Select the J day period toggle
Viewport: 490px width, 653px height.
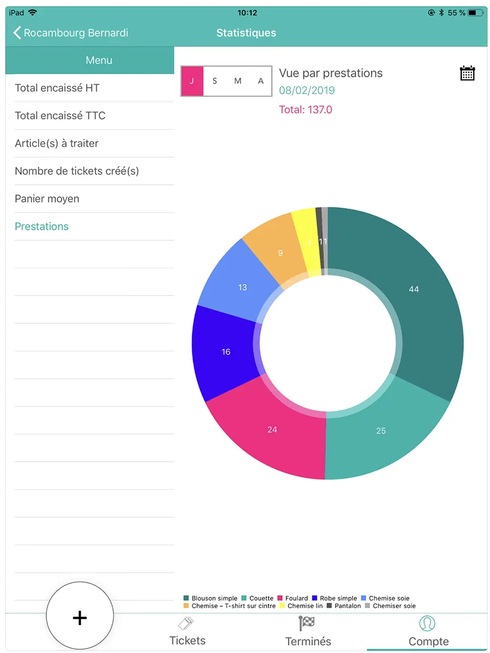pos(192,81)
